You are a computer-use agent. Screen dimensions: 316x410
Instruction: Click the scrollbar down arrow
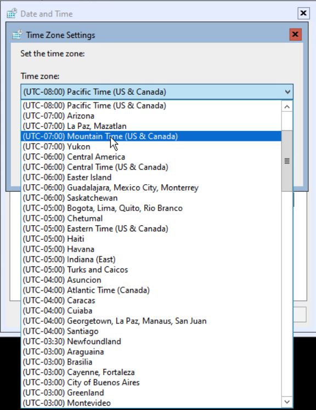287,402
